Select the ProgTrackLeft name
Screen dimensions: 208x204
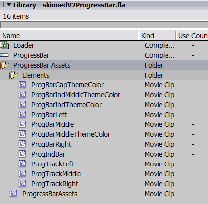(52, 164)
